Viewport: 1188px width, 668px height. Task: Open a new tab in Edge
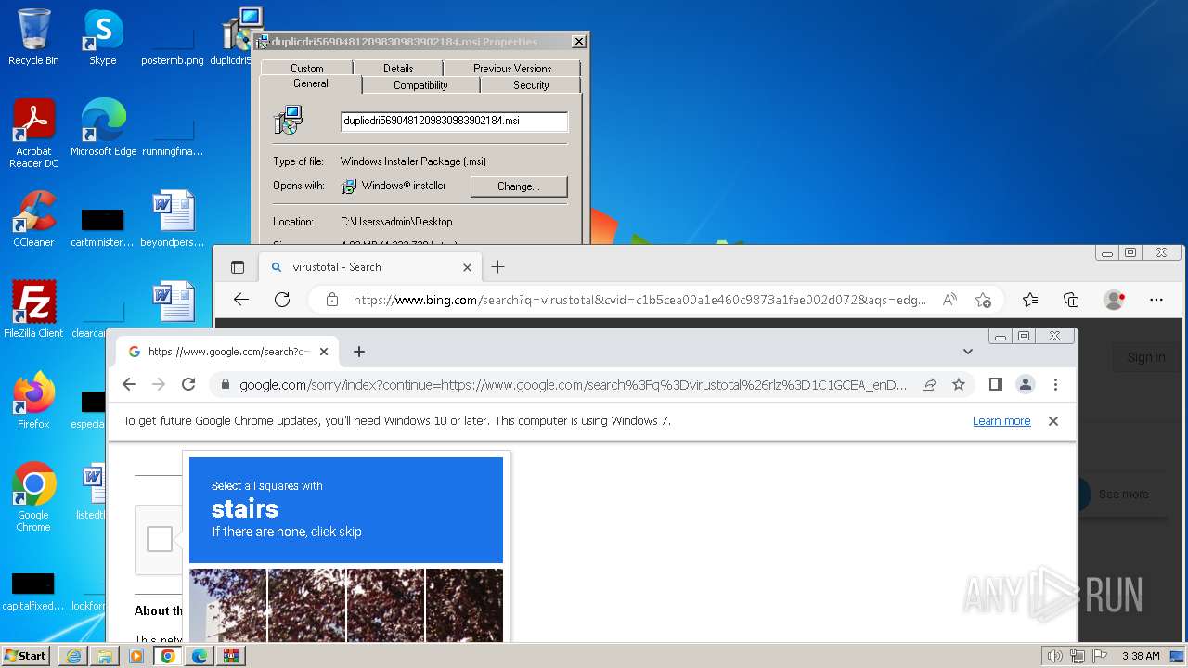pyautogui.click(x=497, y=267)
